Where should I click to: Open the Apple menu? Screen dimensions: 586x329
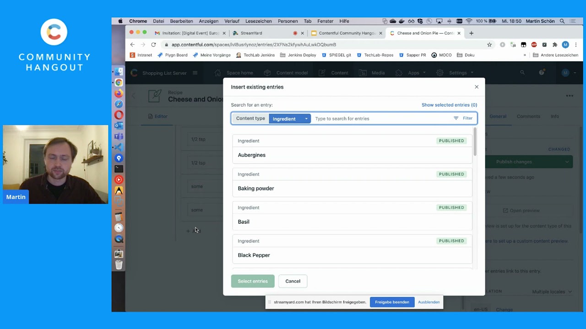click(120, 21)
